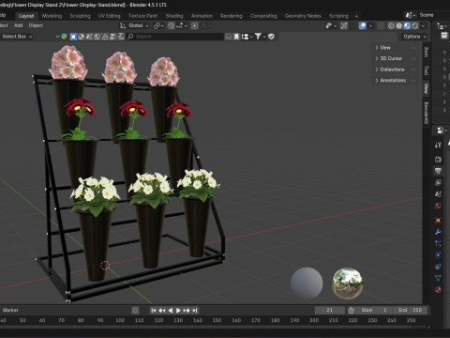Open the Add menu
The width and height of the screenshot is (450, 338).
pyautogui.click(x=18, y=25)
